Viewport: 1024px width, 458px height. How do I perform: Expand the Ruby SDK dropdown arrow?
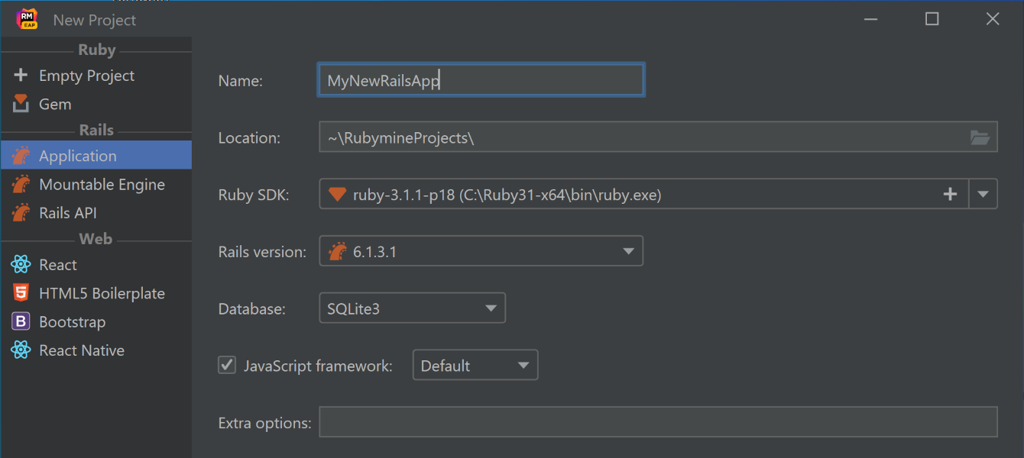(x=983, y=194)
